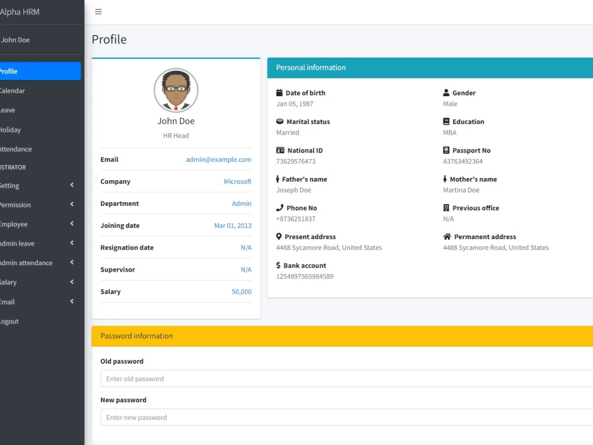Open the Holiday sidebar item

[x=40, y=129]
